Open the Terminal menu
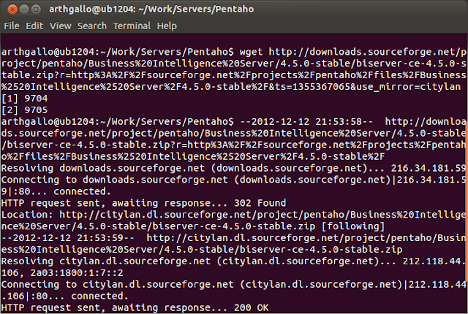468x314 pixels. [x=132, y=26]
